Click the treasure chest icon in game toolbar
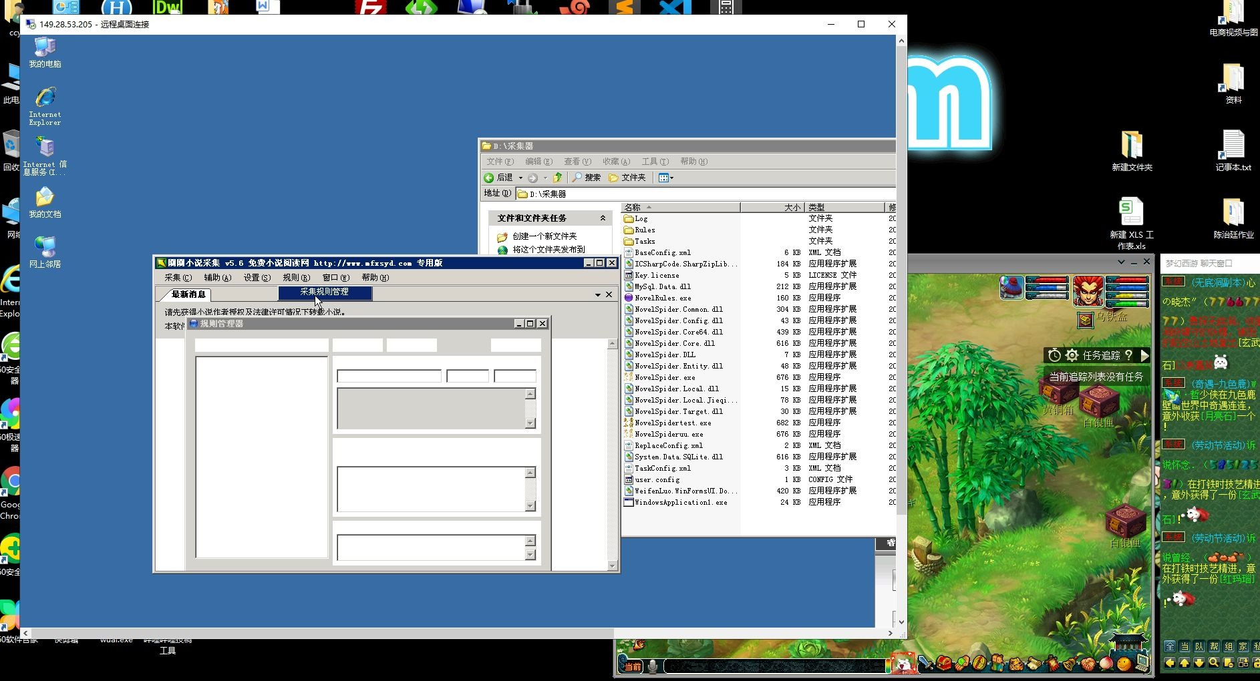Viewport: 1260px width, 681px height. 943,663
